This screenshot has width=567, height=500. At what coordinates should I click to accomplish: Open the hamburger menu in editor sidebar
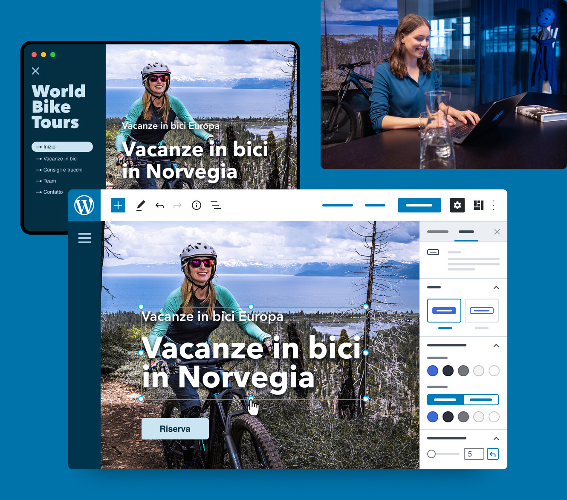(x=85, y=238)
